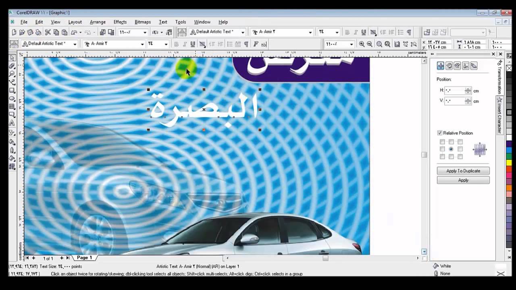Open the Format Text F icon
Viewport: 516px width, 290px height.
[256, 44]
